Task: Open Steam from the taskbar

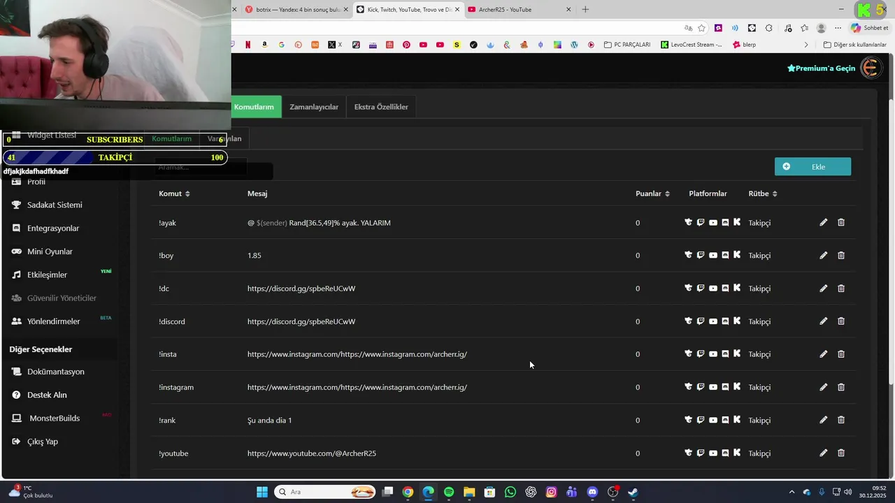Action: 633,492
